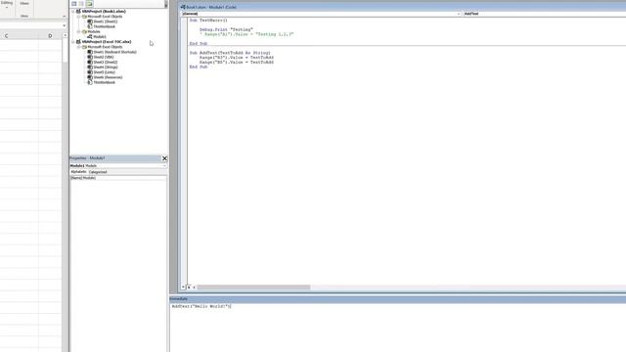Viewport: 626px width, 352px height.
Task: Open the Editing group in Excel ribbon
Action: point(7,5)
